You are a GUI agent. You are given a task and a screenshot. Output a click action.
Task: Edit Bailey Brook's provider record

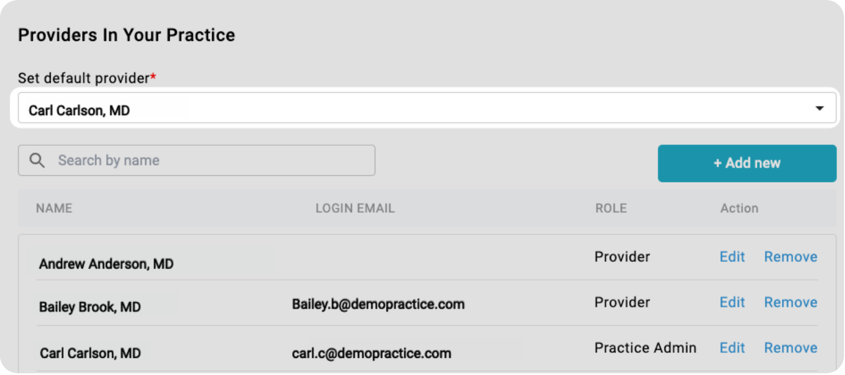pos(732,303)
